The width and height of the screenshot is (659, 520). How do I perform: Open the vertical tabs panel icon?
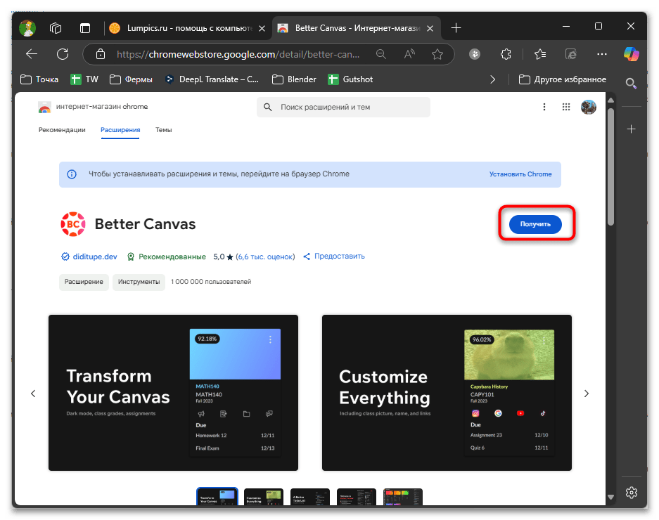85,28
